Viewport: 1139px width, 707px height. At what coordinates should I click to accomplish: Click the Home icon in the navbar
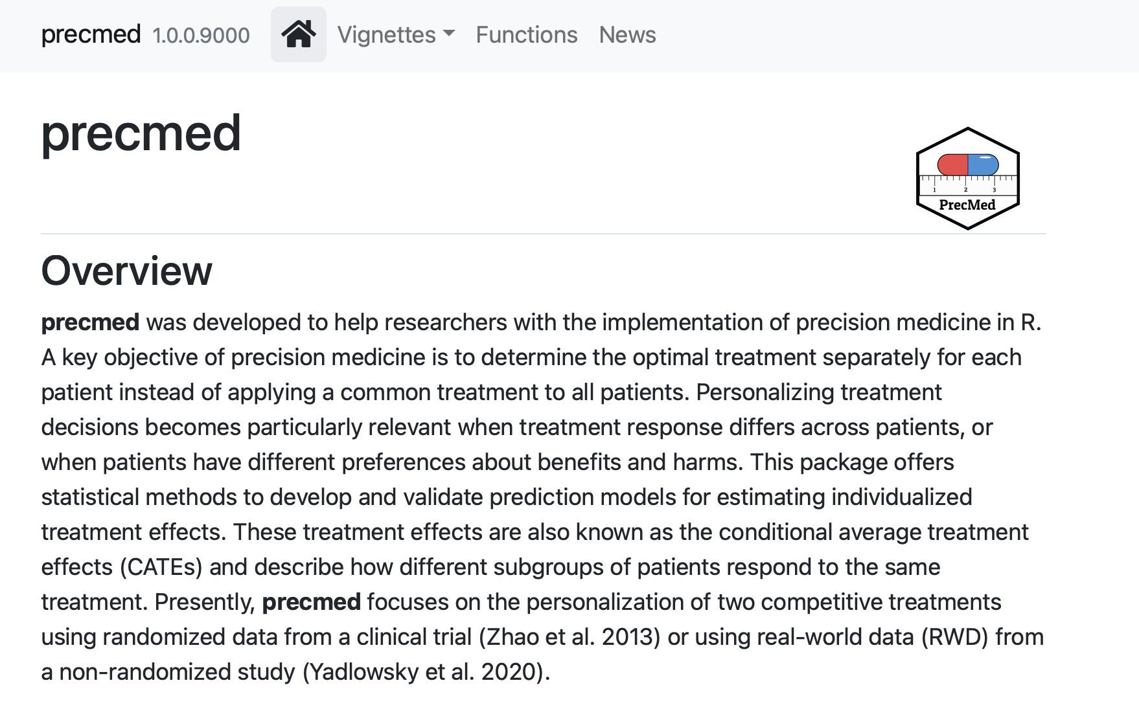298,34
